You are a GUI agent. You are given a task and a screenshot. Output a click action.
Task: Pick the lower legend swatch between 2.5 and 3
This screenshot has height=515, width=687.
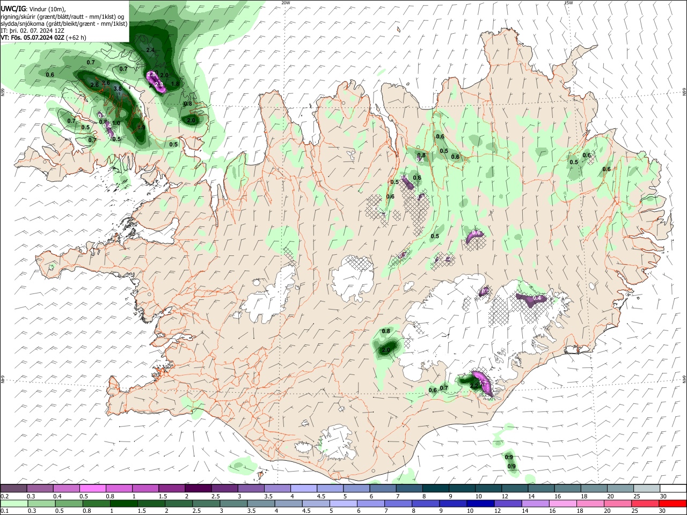[206, 503]
